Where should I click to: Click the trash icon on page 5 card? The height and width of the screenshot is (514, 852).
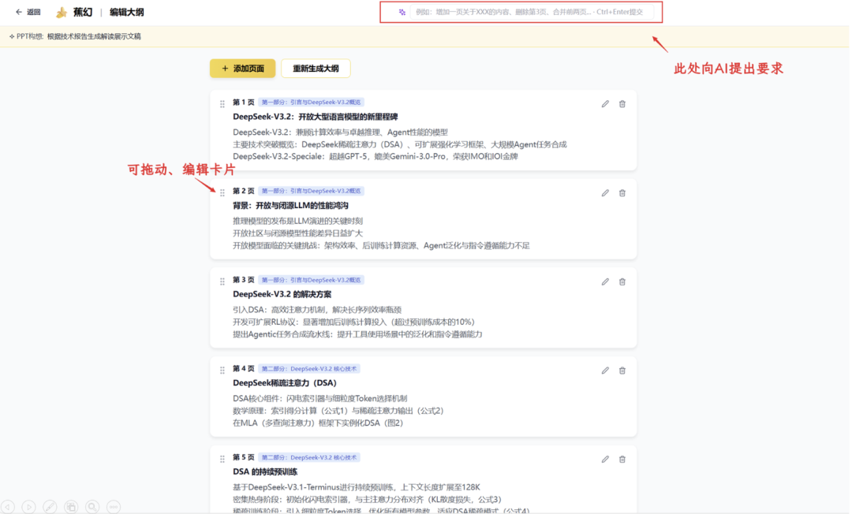[x=622, y=459]
